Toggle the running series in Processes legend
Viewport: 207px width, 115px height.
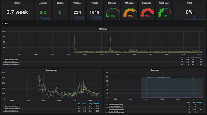coord(116,105)
